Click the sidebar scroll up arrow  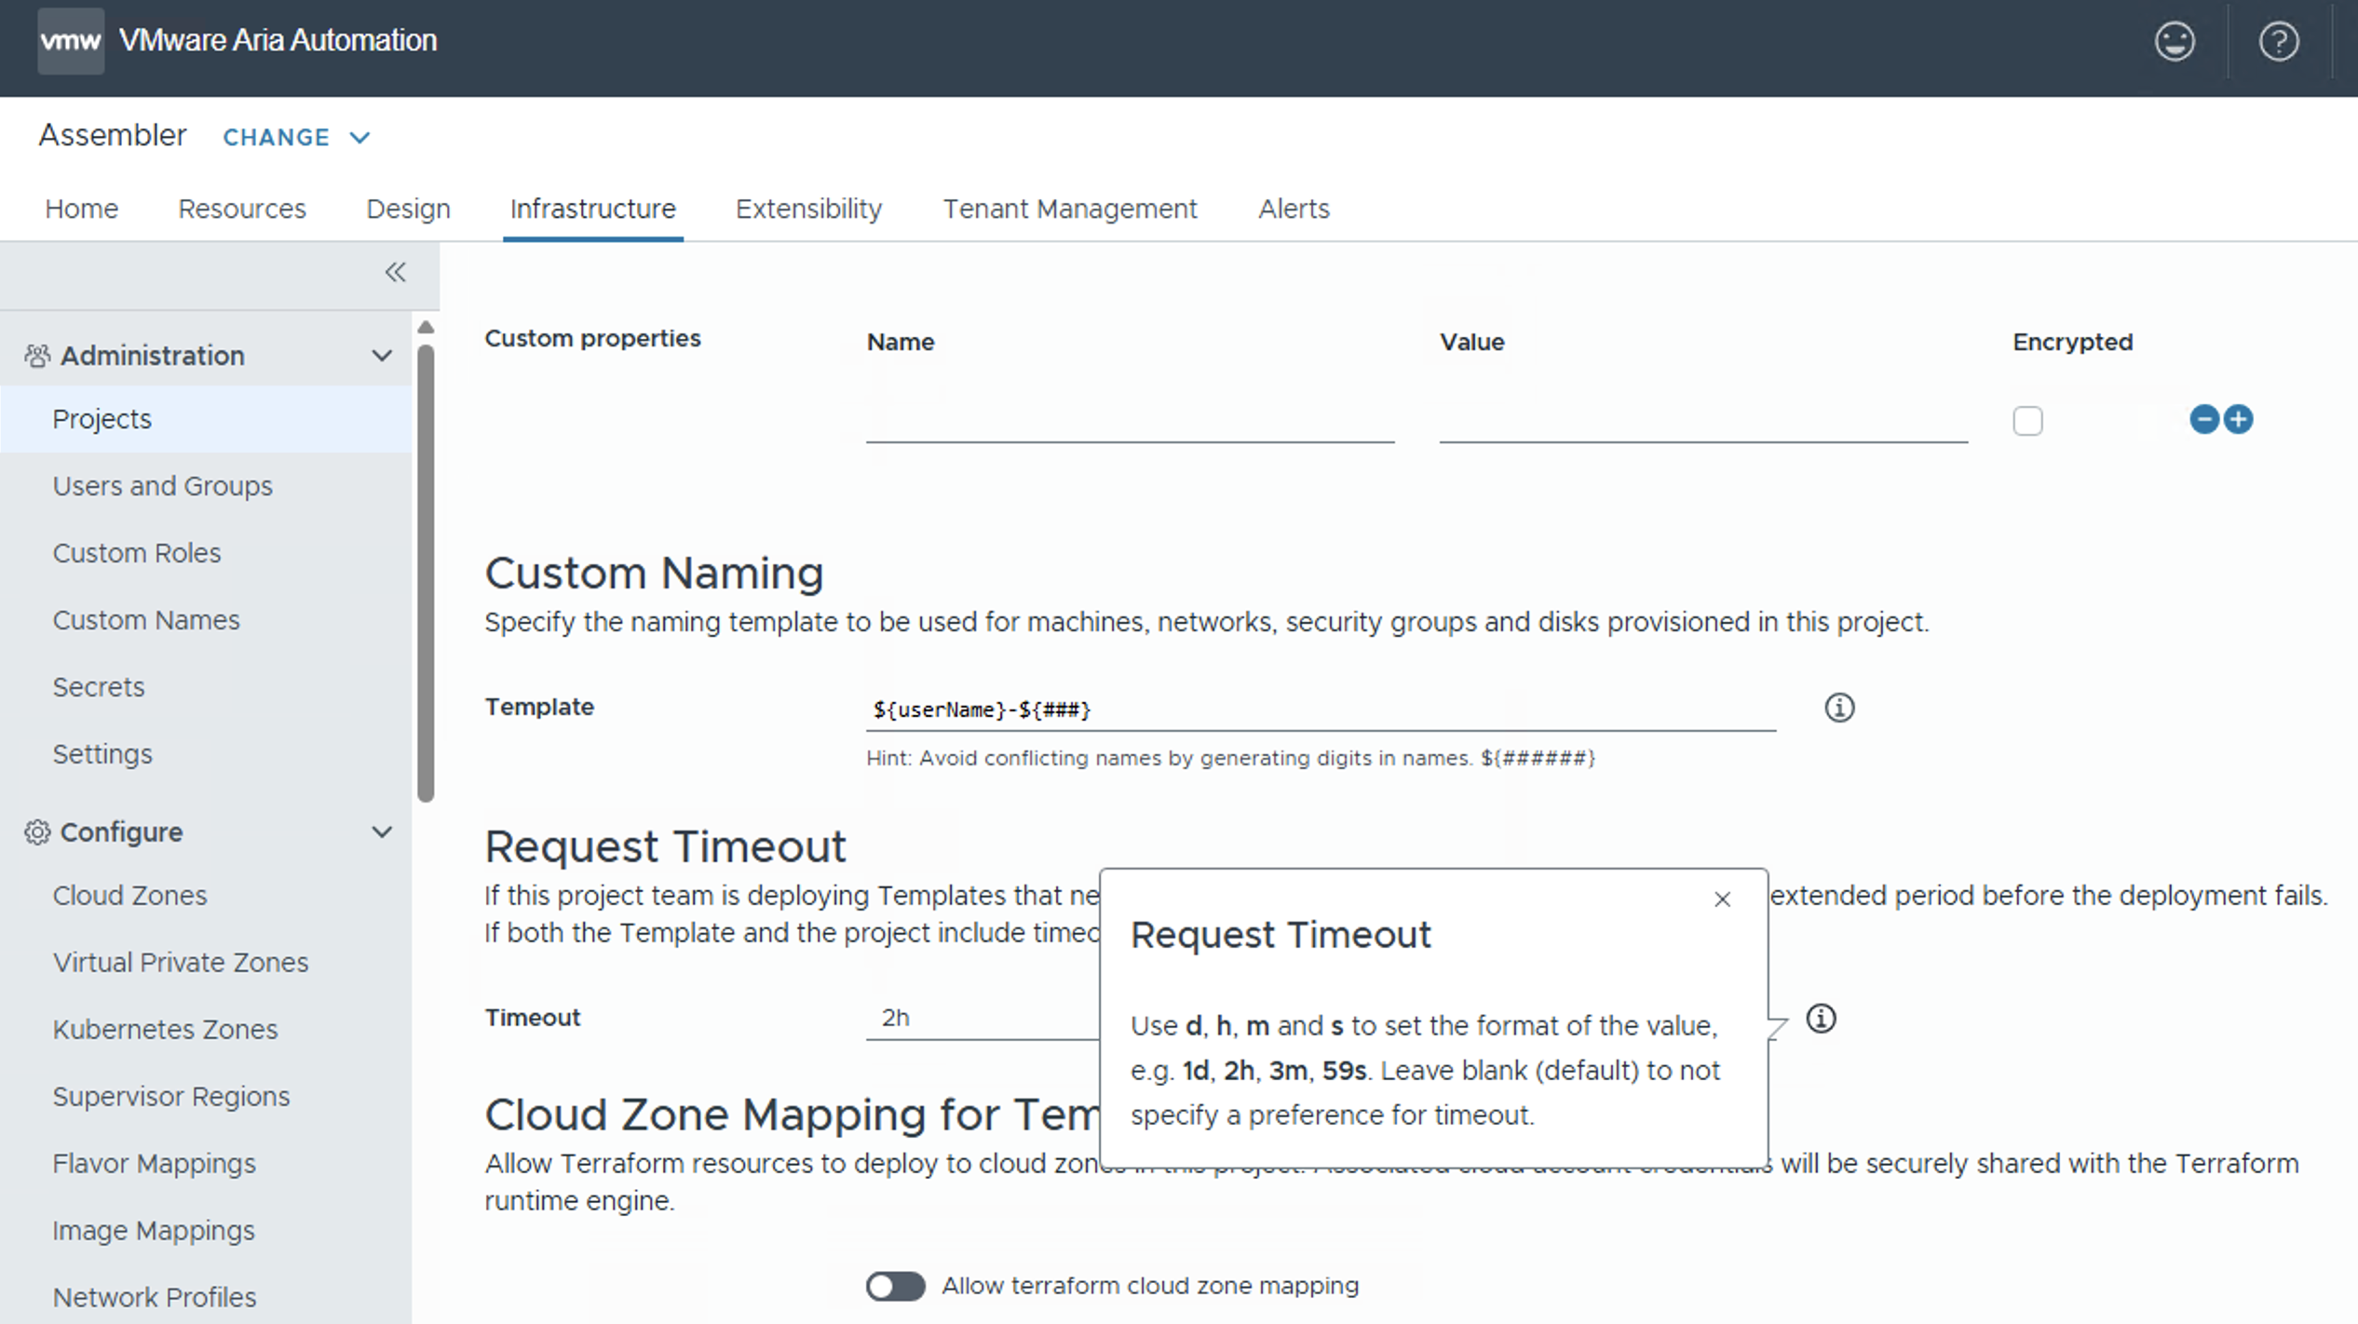[426, 327]
